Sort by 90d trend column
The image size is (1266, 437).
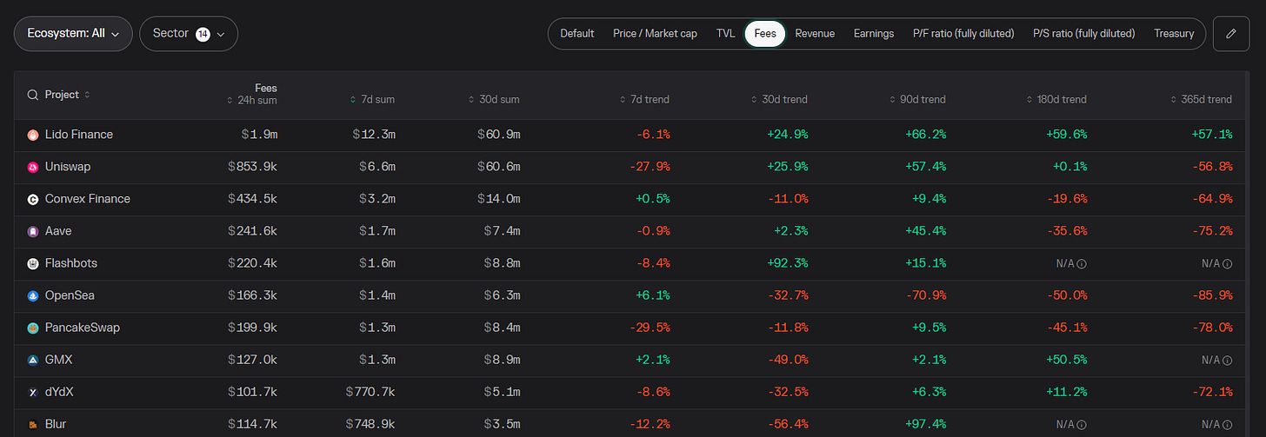[917, 100]
